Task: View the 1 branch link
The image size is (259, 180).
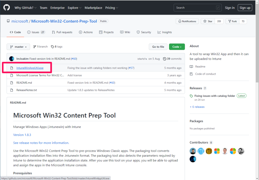Action: tap(40, 47)
